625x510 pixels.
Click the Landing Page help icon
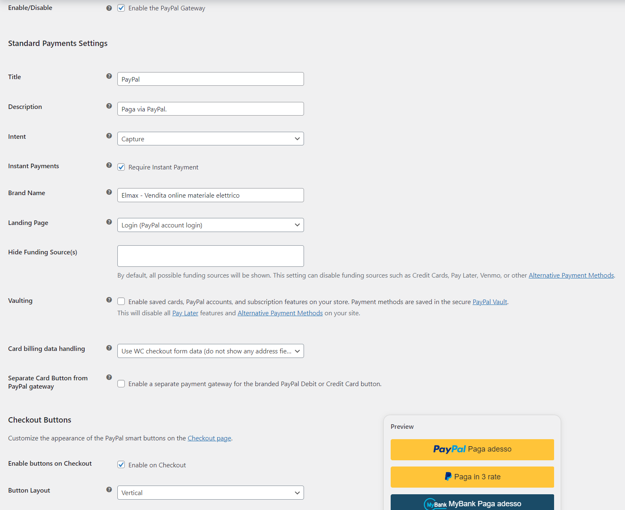[109, 222]
